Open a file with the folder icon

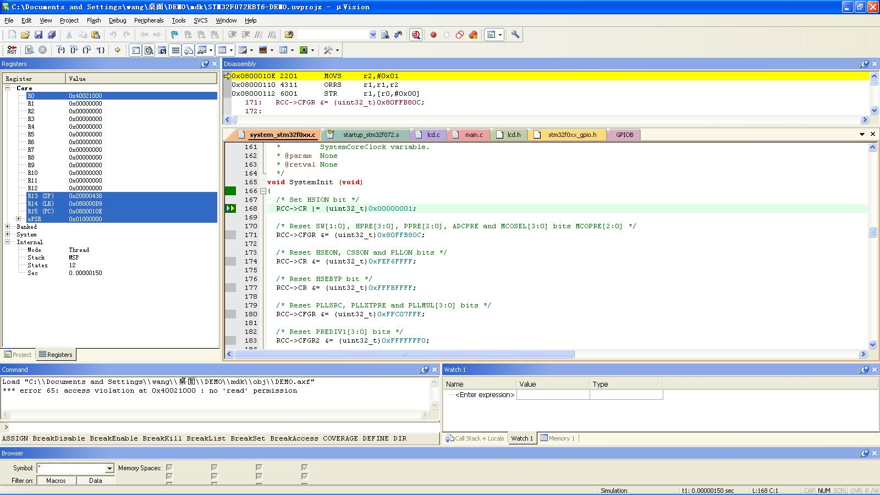click(25, 35)
